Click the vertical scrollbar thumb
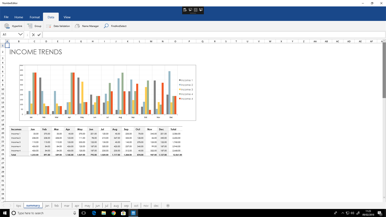This screenshot has height=217, width=386. 384,70
